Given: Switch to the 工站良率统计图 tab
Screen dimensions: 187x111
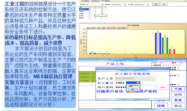Looking at the screenshot, I should pyautogui.click(x=95, y=1).
